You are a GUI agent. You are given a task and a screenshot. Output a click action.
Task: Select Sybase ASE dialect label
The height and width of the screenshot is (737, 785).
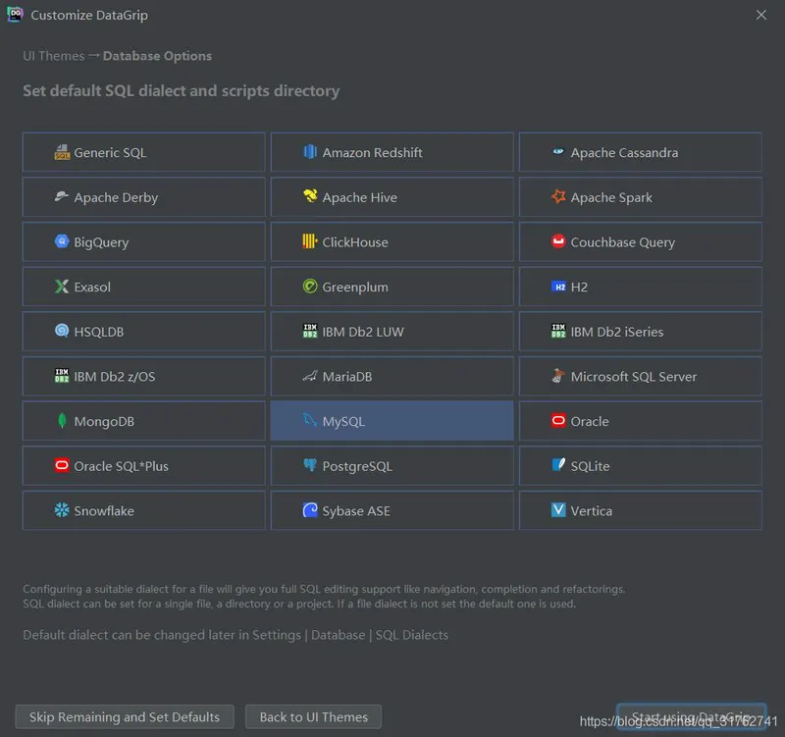[356, 511]
